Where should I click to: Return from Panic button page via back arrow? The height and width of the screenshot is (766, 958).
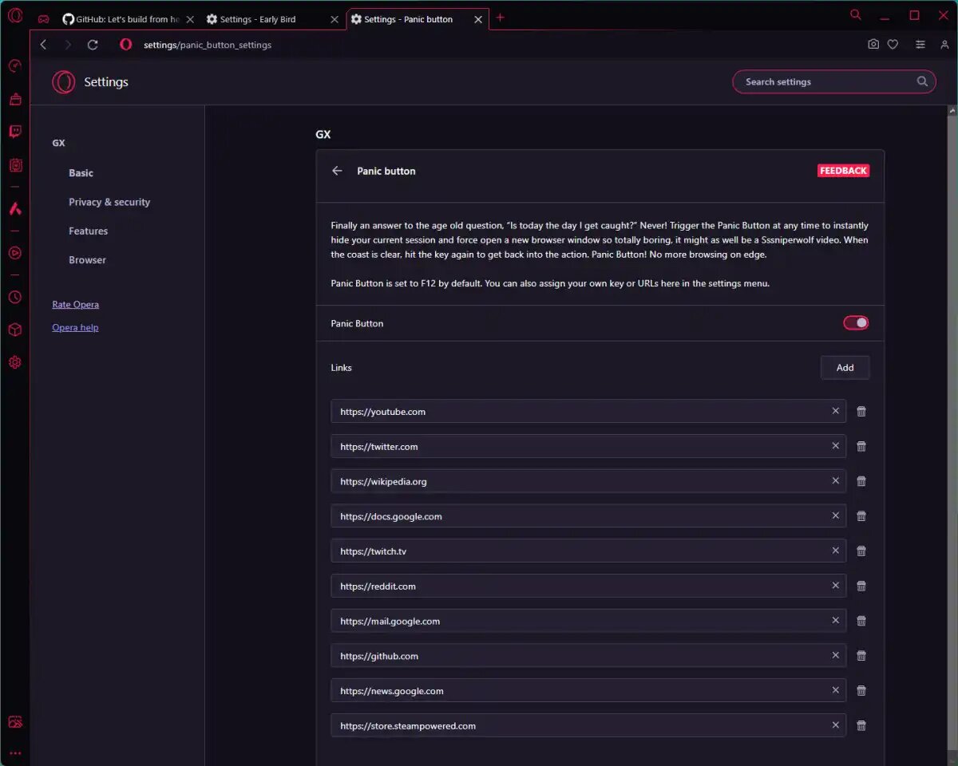pyautogui.click(x=337, y=171)
